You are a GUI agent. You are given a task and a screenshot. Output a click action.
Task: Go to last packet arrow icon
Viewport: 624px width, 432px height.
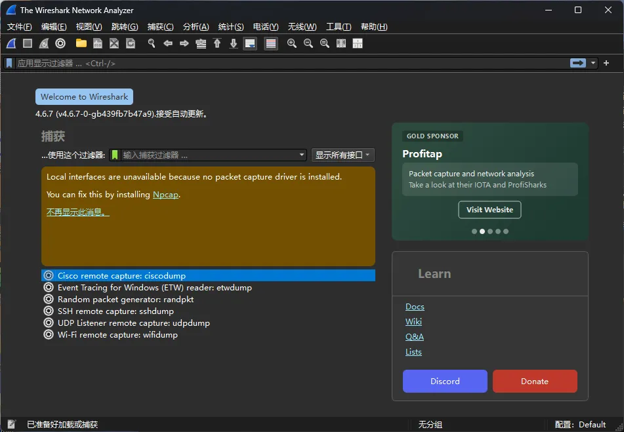[234, 43]
